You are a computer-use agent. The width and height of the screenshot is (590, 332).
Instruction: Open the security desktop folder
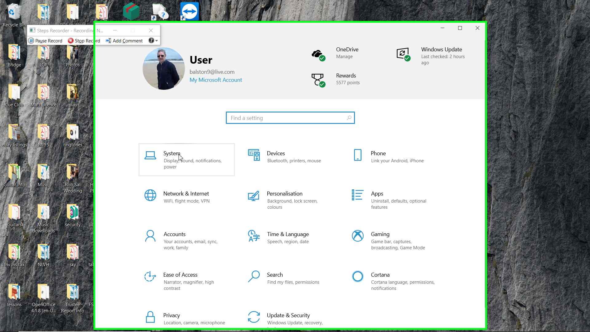click(73, 215)
